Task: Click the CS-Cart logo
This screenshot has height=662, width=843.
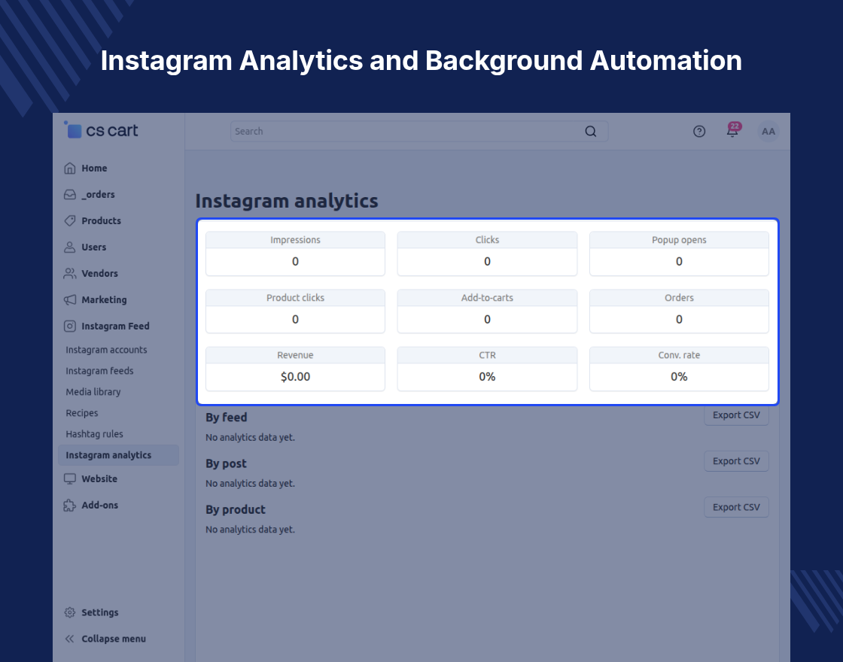Action: click(x=101, y=130)
